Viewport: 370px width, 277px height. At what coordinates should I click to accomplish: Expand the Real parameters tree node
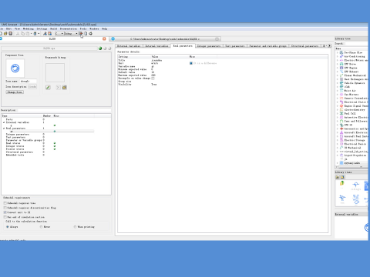click(x=4, y=128)
